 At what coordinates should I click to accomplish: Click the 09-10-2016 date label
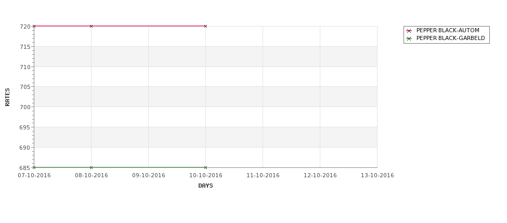point(149,176)
